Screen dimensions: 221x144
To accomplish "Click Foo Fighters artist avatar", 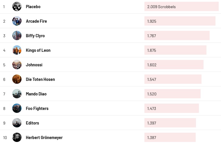I will click(17, 108).
